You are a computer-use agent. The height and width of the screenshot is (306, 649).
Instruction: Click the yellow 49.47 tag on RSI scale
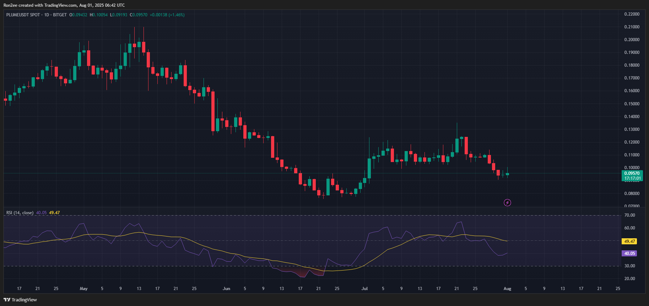[x=629, y=241]
